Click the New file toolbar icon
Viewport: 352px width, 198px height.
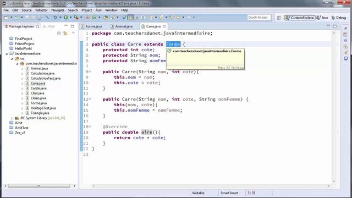point(6,18)
